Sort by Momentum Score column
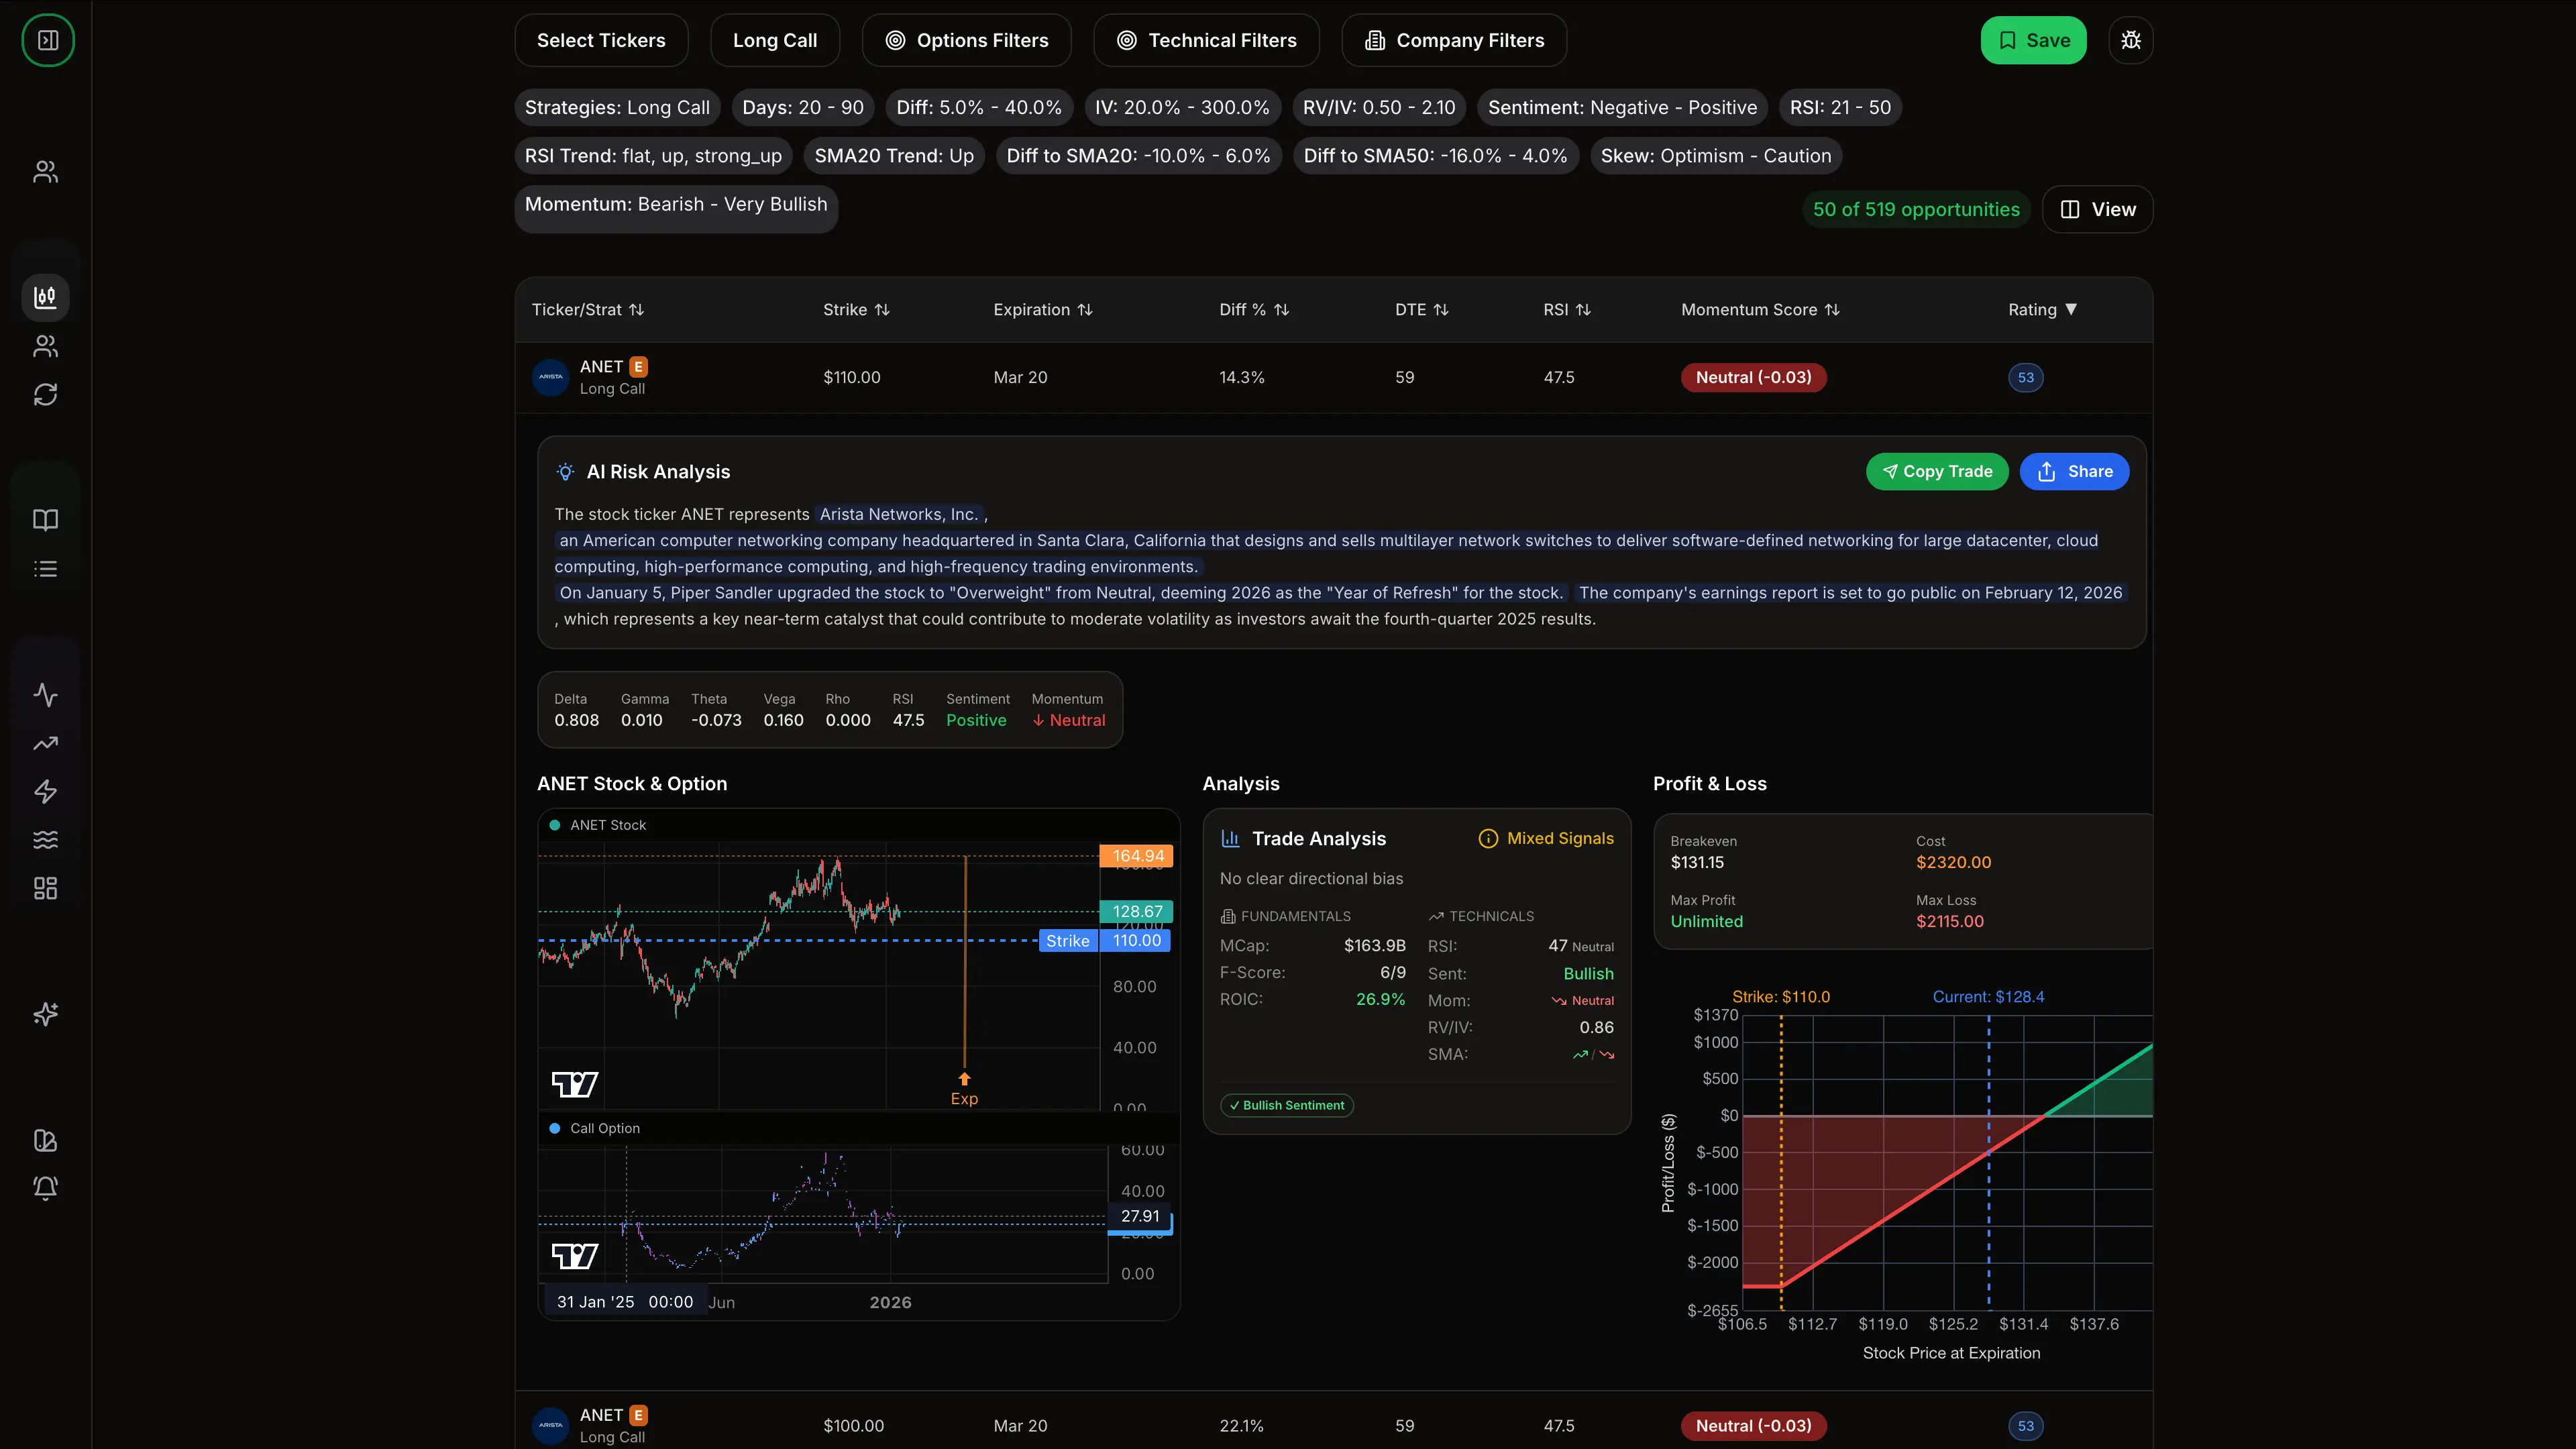 (1760, 310)
